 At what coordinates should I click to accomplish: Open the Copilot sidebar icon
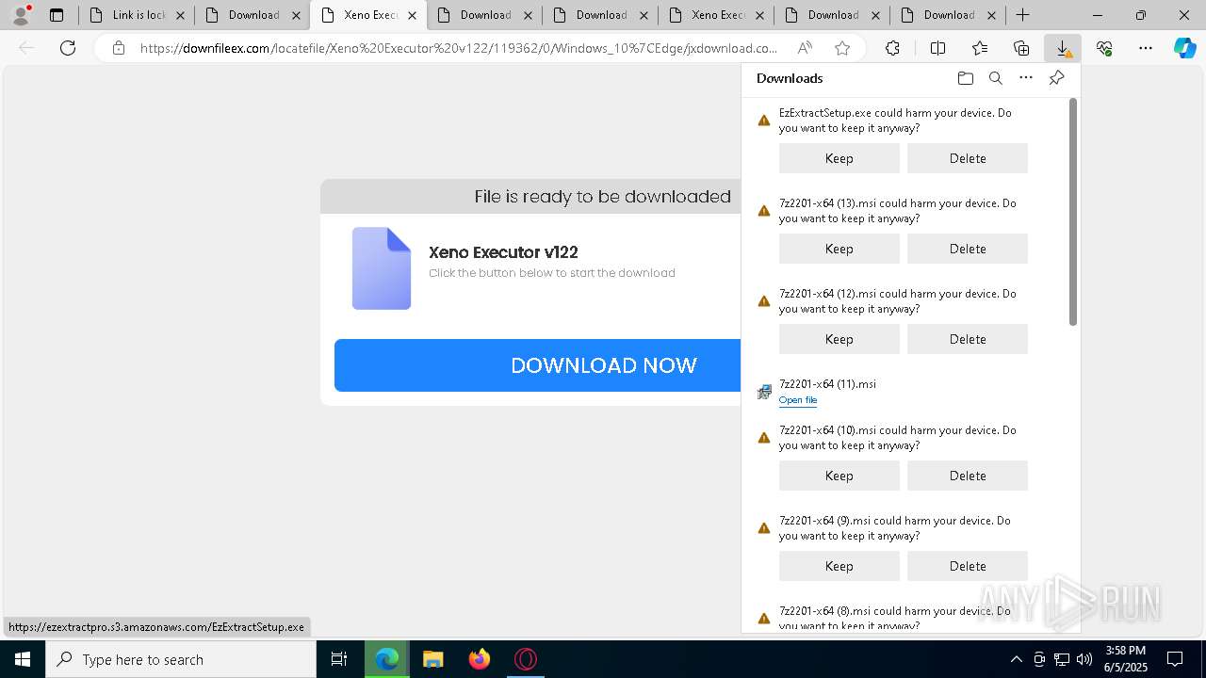pyautogui.click(x=1185, y=48)
